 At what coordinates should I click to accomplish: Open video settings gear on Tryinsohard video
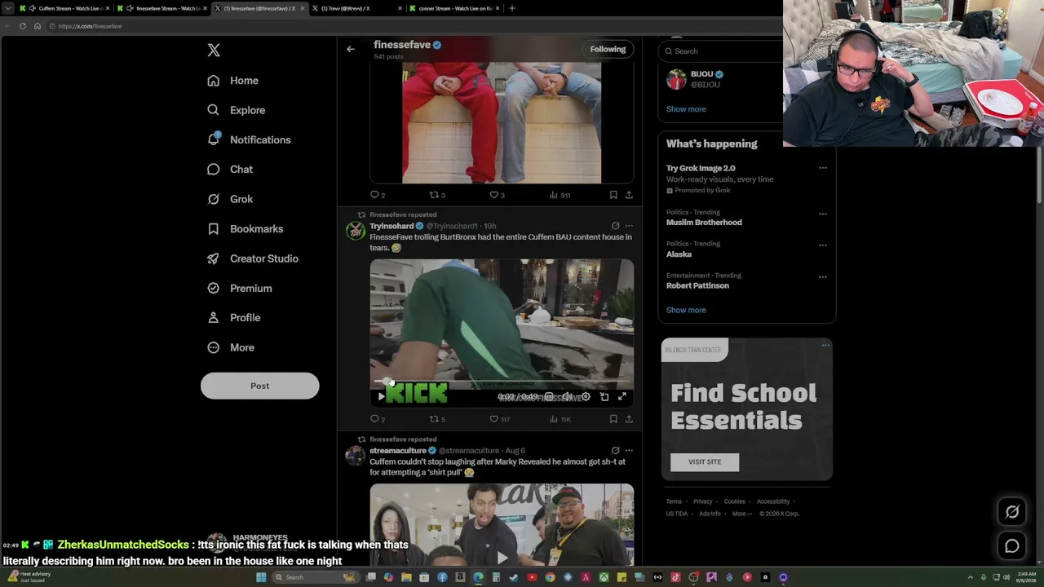586,397
